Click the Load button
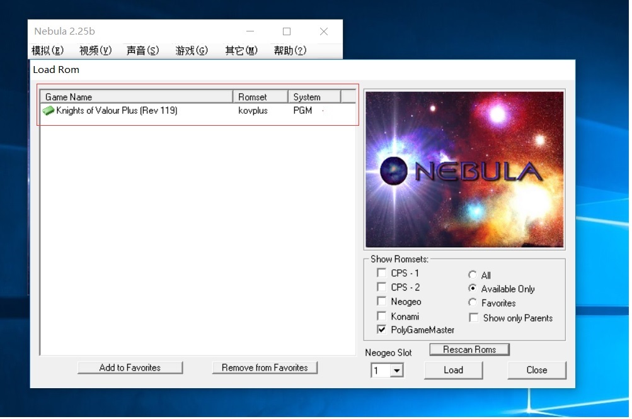Image resolution: width=632 pixels, height=419 pixels. point(454,371)
